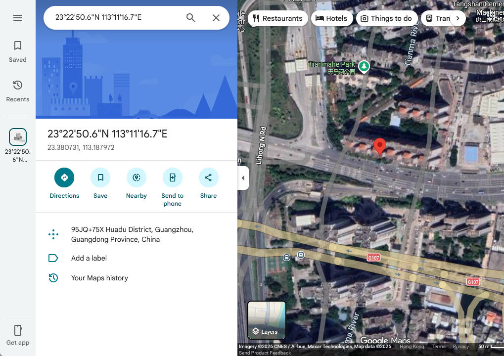Click the search magnifier icon
The height and width of the screenshot is (356, 504).
click(x=191, y=18)
